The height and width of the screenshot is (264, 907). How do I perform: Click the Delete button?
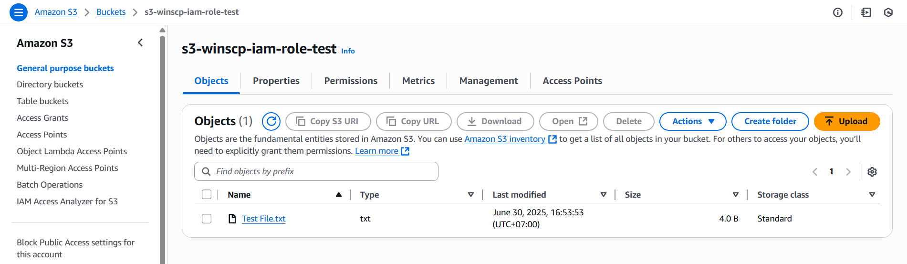coord(629,121)
